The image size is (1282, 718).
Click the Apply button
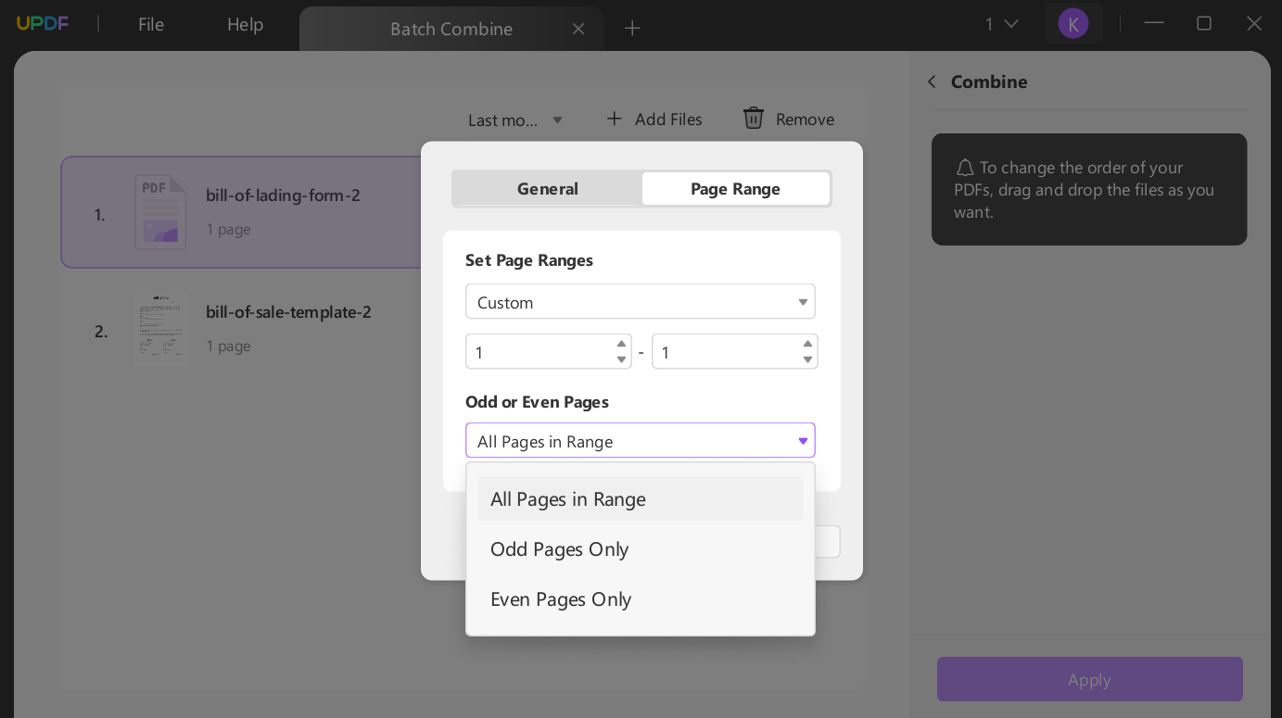coord(1089,679)
